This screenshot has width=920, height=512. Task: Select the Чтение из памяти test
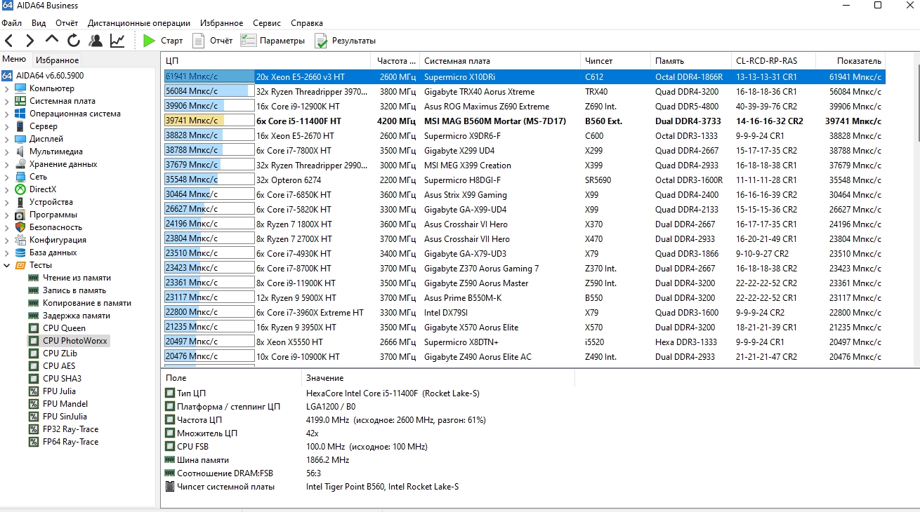[x=77, y=278]
